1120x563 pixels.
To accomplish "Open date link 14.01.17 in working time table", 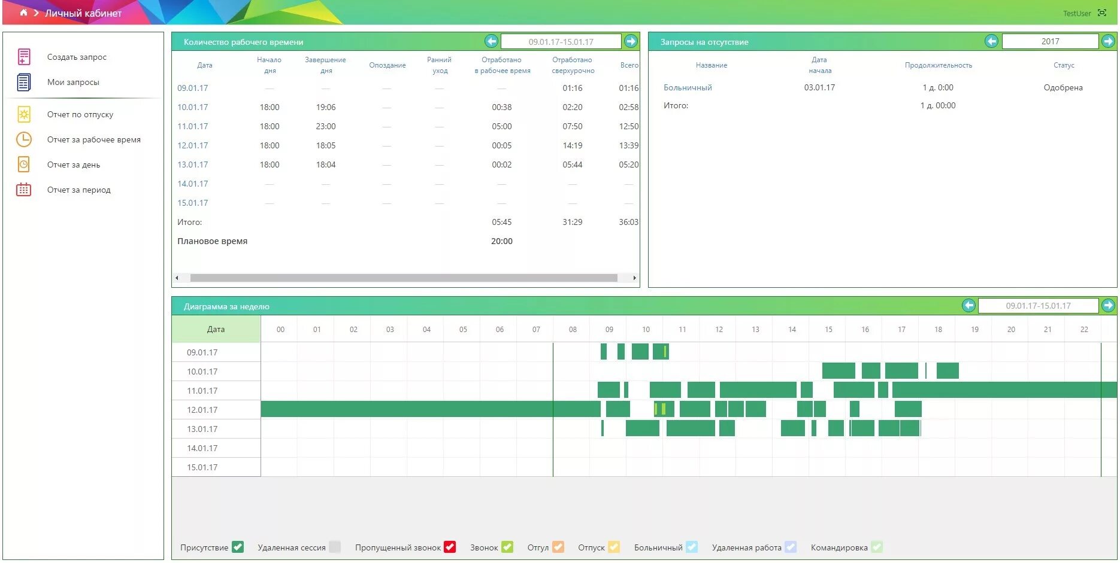I will pyautogui.click(x=193, y=184).
